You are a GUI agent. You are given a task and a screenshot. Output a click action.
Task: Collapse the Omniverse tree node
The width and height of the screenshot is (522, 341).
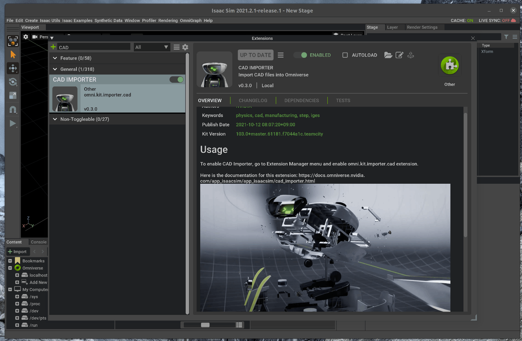click(10, 268)
